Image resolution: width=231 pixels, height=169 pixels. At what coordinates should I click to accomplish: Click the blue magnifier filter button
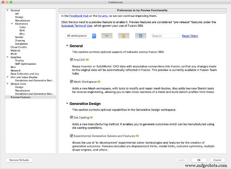pos(140,36)
